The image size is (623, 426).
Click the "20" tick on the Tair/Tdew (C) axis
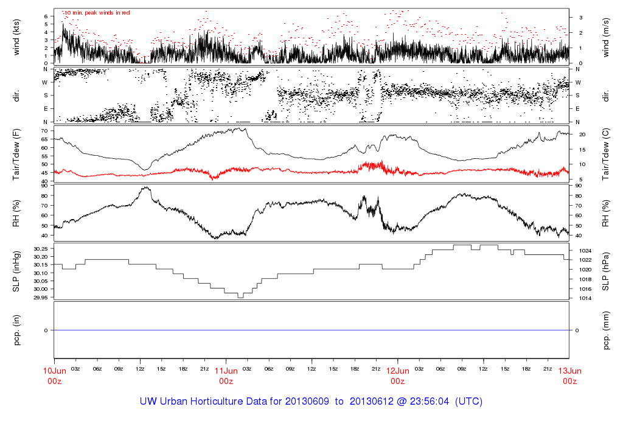click(582, 134)
